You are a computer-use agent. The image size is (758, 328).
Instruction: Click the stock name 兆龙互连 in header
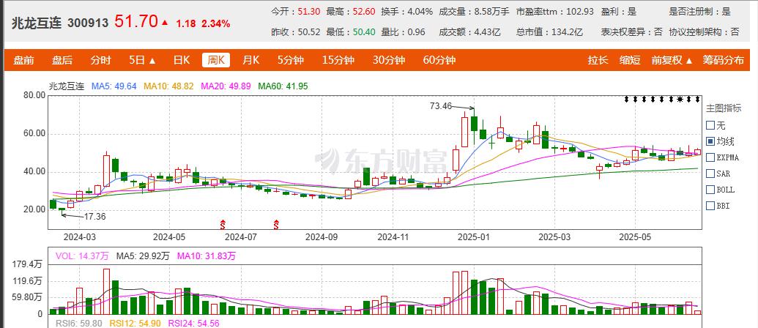coord(37,23)
